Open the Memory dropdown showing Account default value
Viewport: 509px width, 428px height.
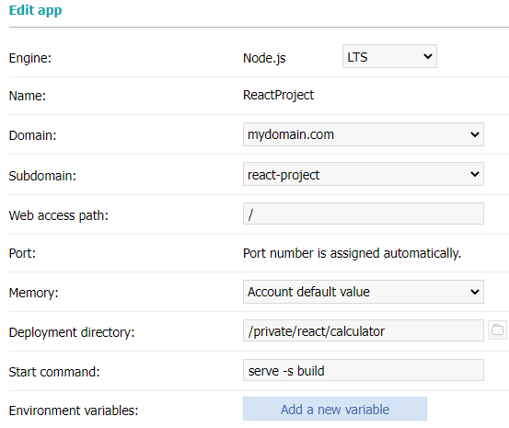click(x=364, y=292)
